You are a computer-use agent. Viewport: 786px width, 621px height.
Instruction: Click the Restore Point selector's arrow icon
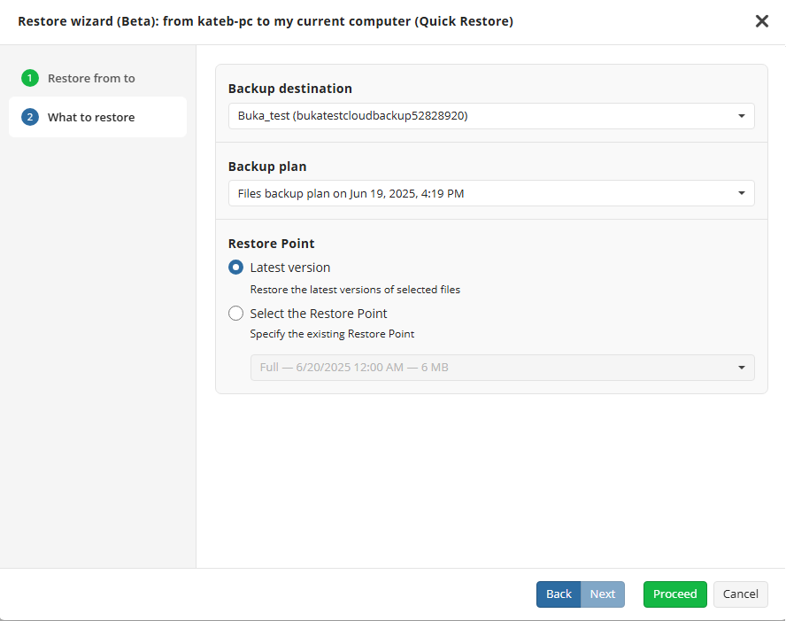coord(741,368)
